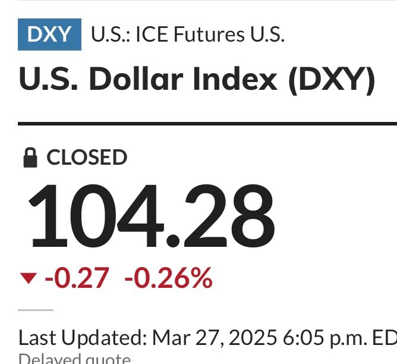Image resolution: width=397 pixels, height=364 pixels.
Task: Select the CLOSED market status label
Action: coord(87,157)
